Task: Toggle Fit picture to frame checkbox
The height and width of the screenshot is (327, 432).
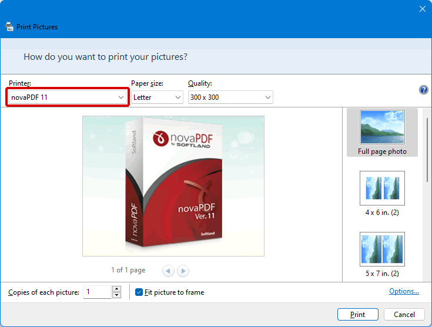Action: [x=139, y=292]
